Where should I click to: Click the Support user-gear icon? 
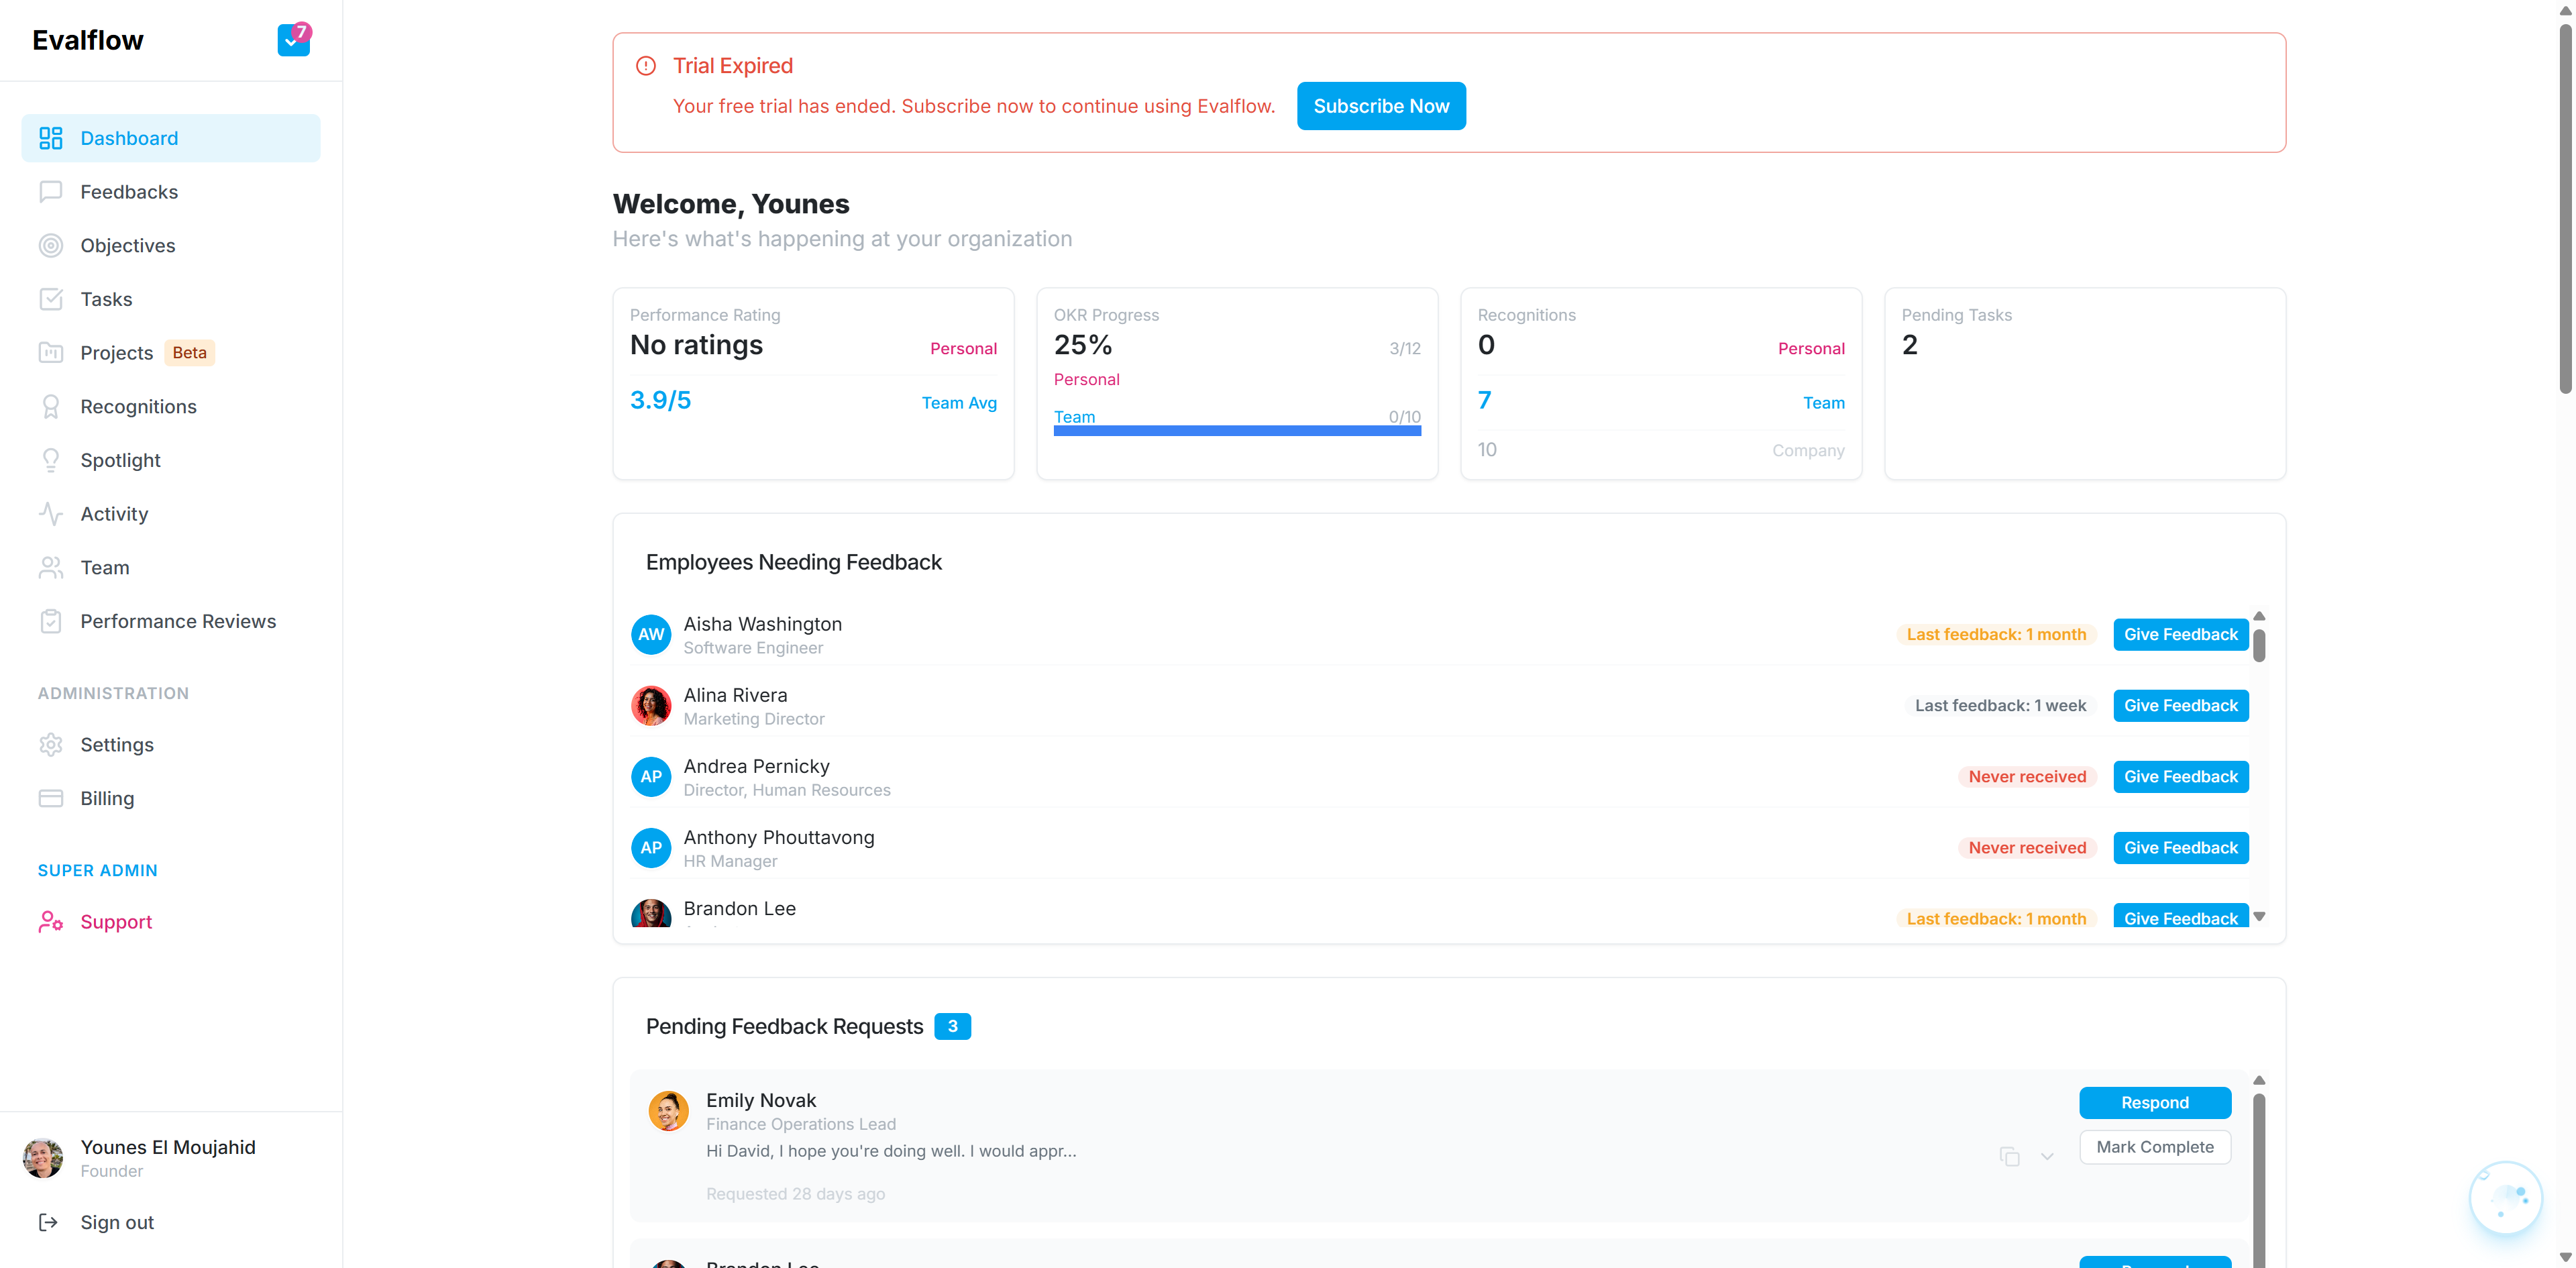(x=51, y=922)
